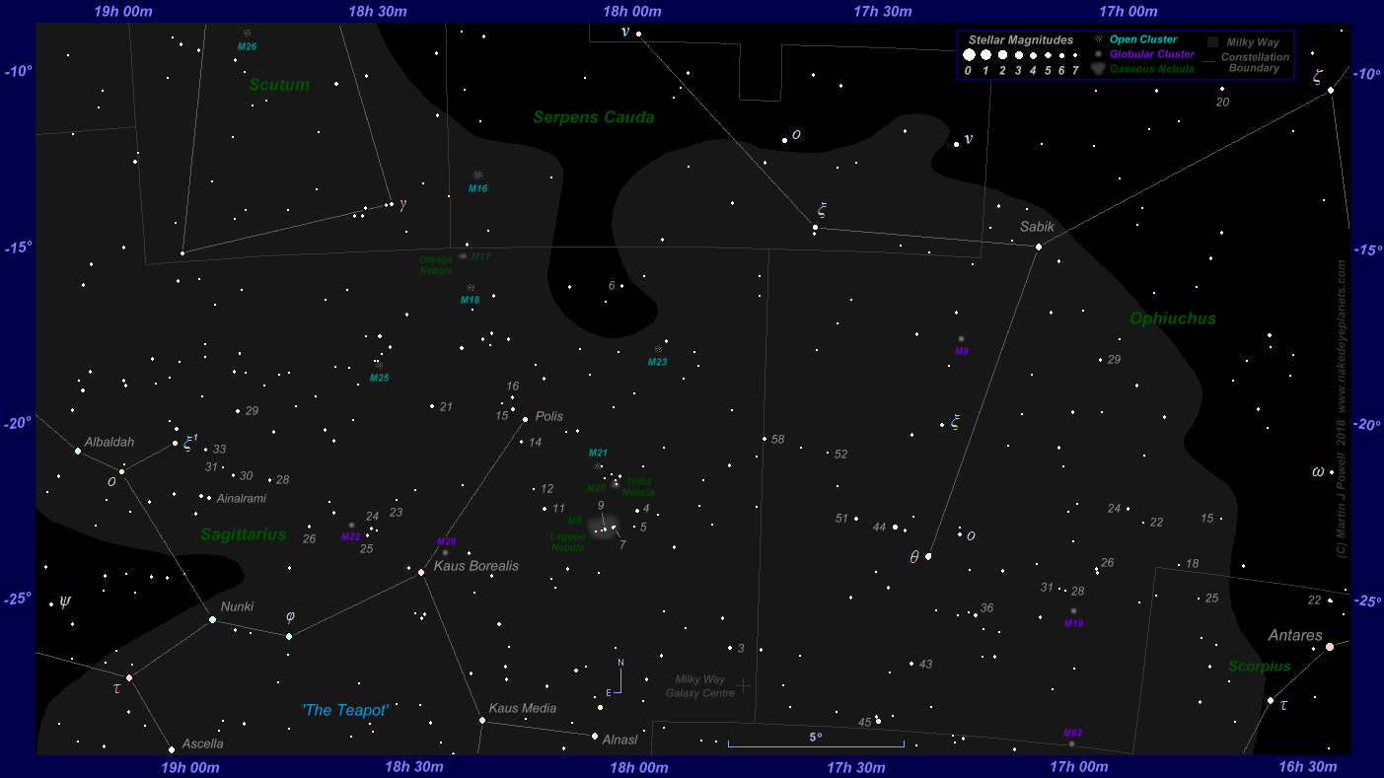Select the Ophiuchus constellation name
Viewport: 1384px width, 778px height.
click(x=1173, y=318)
